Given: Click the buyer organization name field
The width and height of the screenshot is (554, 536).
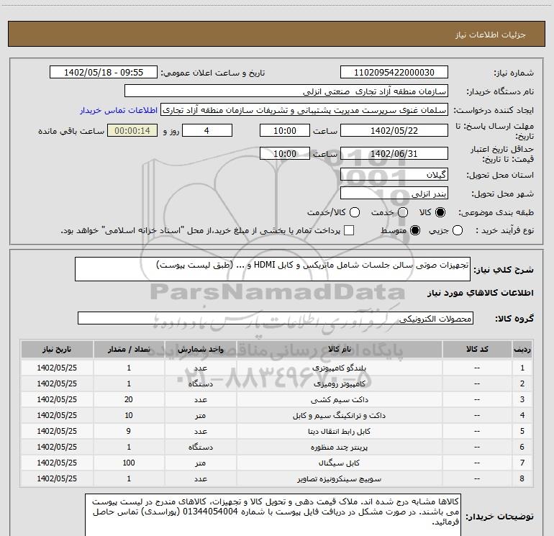Looking at the screenshot, I should coord(286,91).
